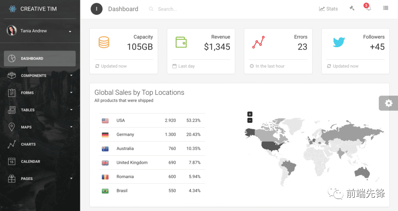The height and width of the screenshot is (211, 398).
Task: Click the Stats link in header
Action: coord(328,9)
